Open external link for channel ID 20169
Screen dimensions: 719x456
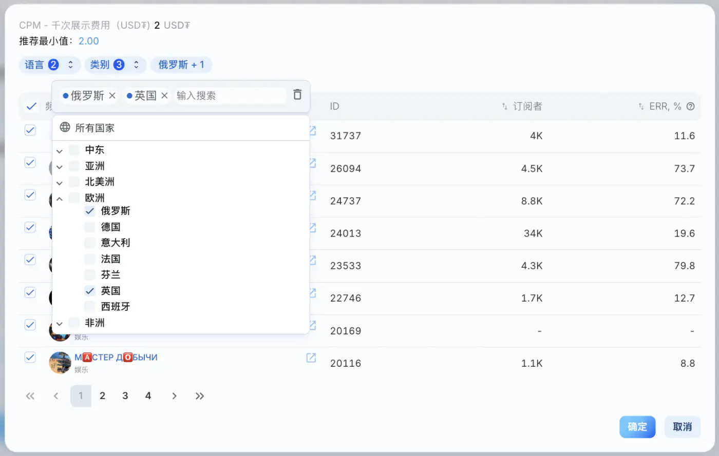point(312,325)
